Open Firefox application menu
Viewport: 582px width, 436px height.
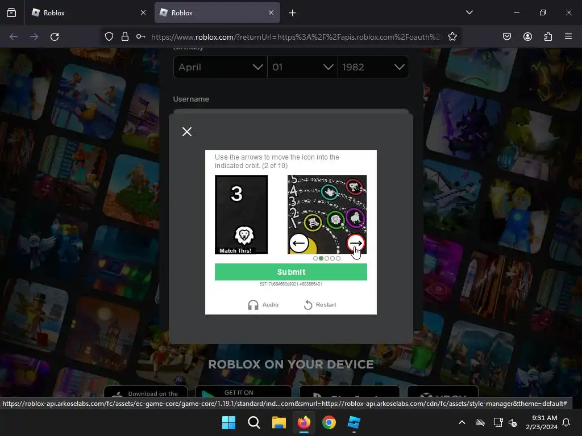coord(568,37)
